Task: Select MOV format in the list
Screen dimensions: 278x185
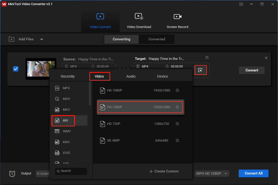Action: coord(69,99)
